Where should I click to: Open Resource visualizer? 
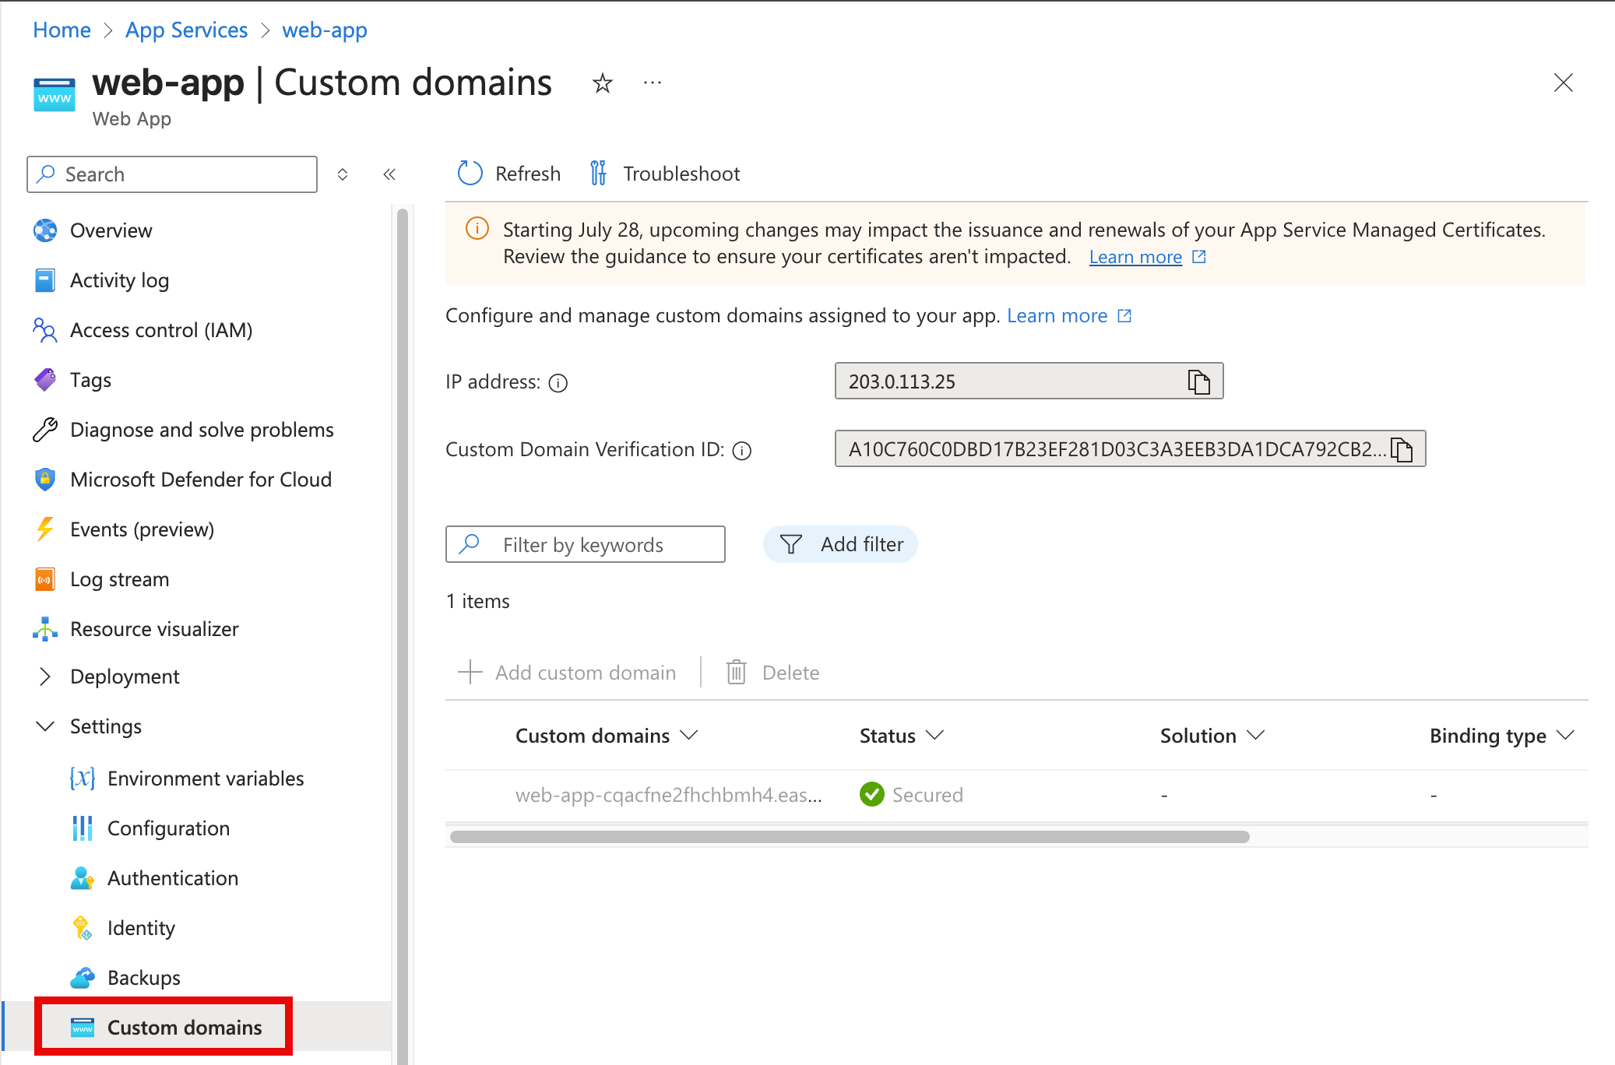pyautogui.click(x=153, y=628)
